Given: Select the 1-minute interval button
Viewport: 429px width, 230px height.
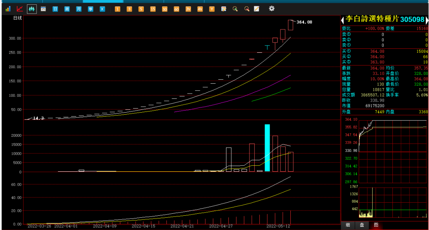Looking at the screenshot, I should [117, 9].
